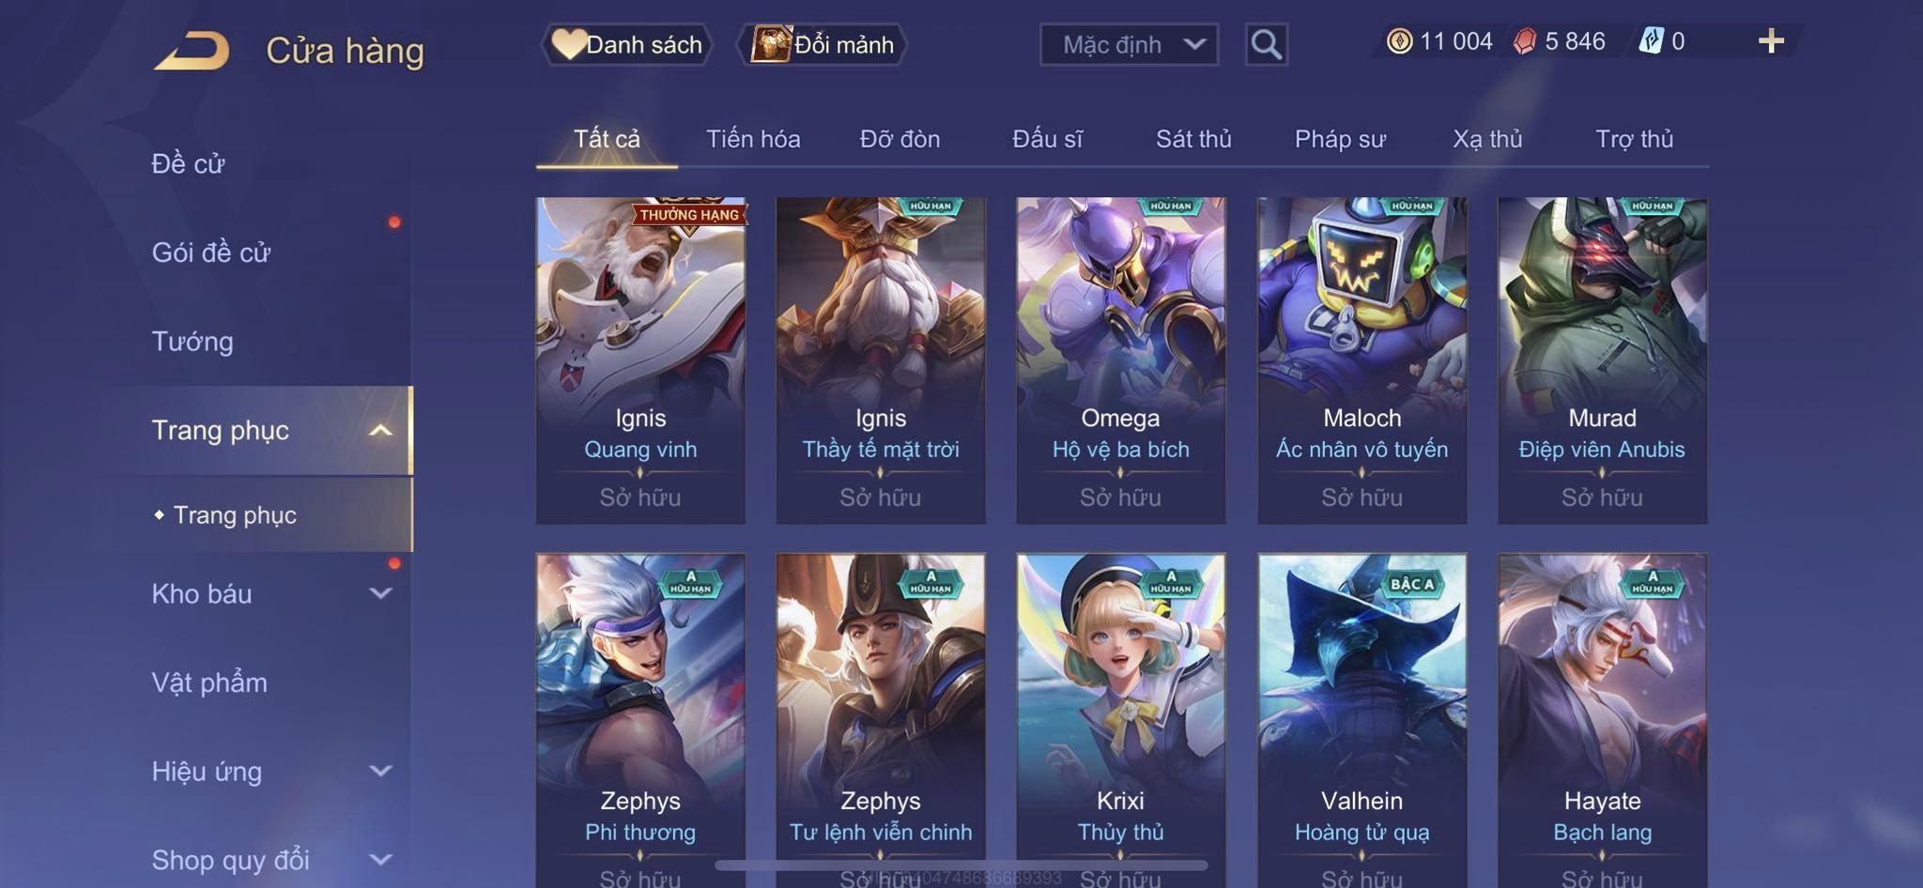Screen dimensions: 1923x888
Task: Tap the plus icon to add currency
Action: tap(1771, 41)
